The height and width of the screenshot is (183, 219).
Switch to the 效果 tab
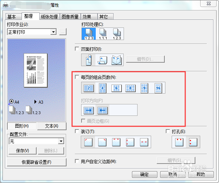[89, 17]
